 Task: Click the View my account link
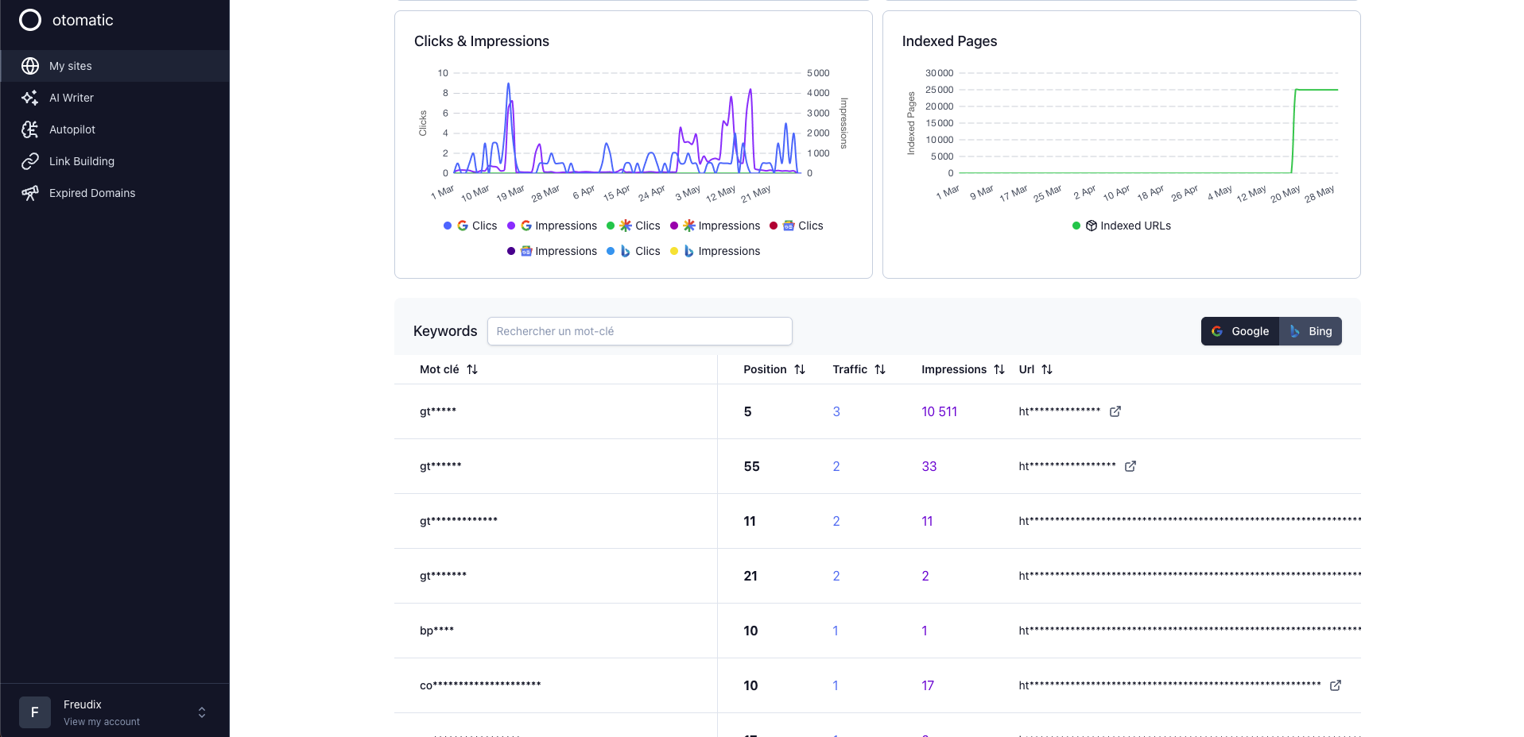[102, 722]
